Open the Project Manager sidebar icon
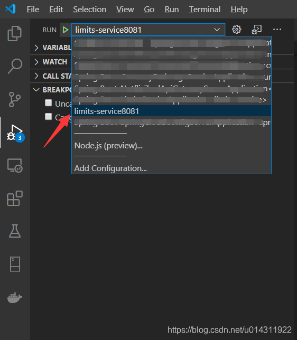 tap(15, 264)
